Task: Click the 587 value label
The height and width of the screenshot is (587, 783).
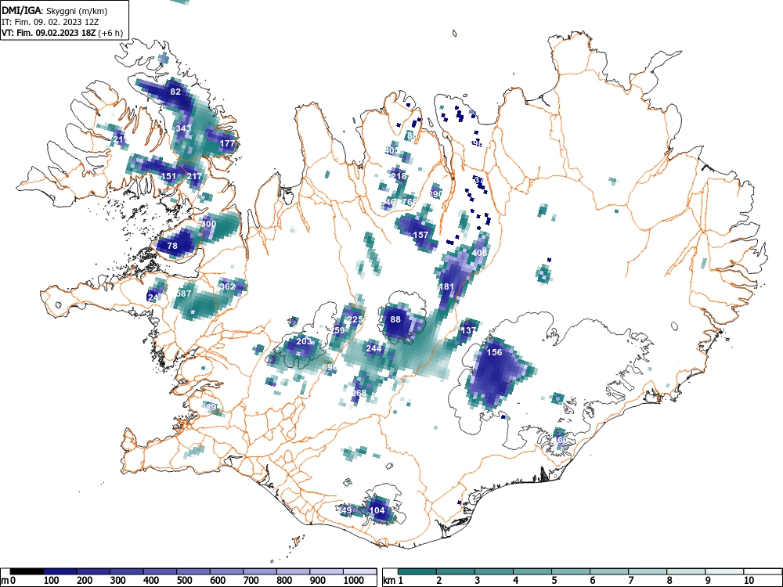Action: [184, 293]
